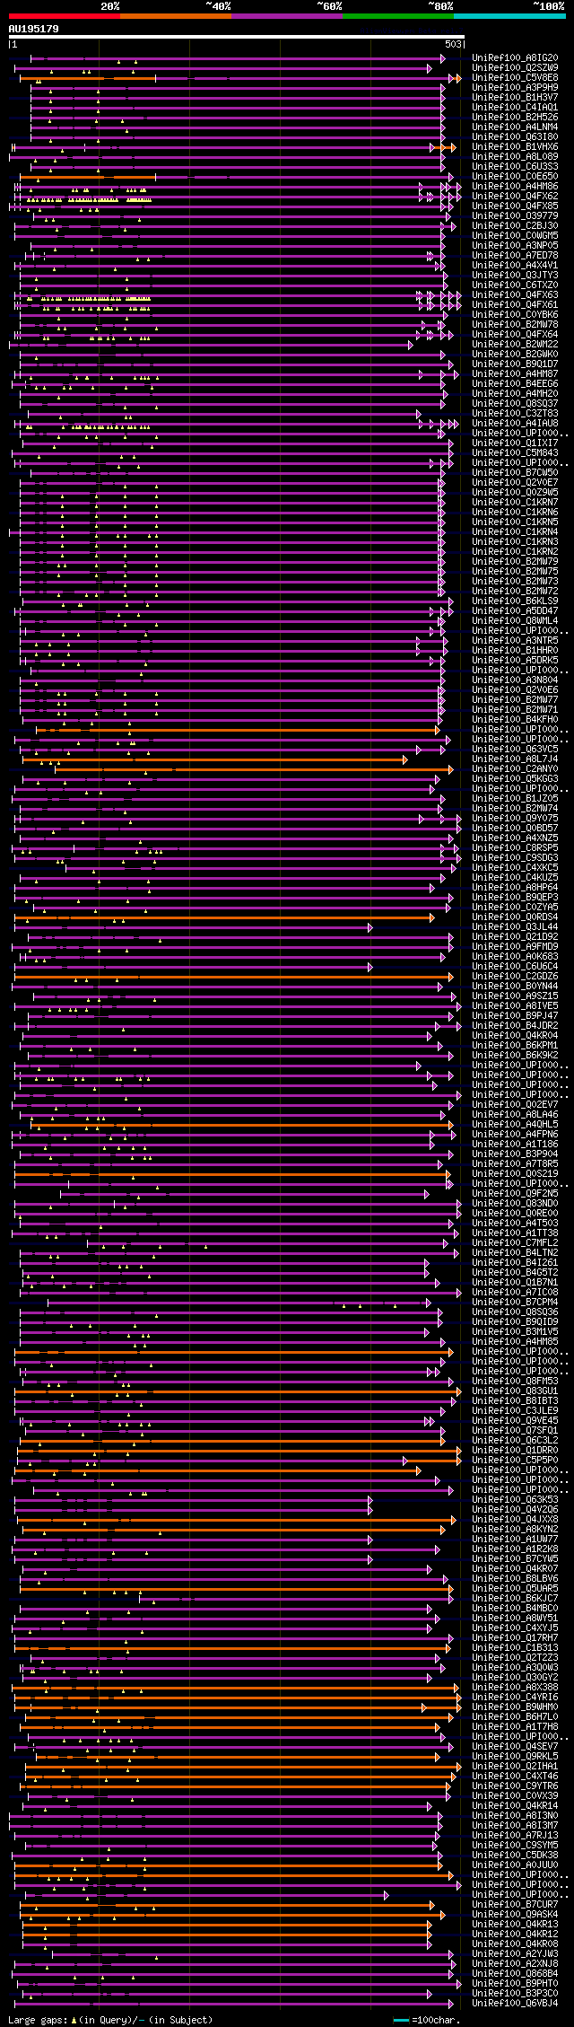
Task: Open hit UniRef100_A8IG20
Action: pos(515,57)
